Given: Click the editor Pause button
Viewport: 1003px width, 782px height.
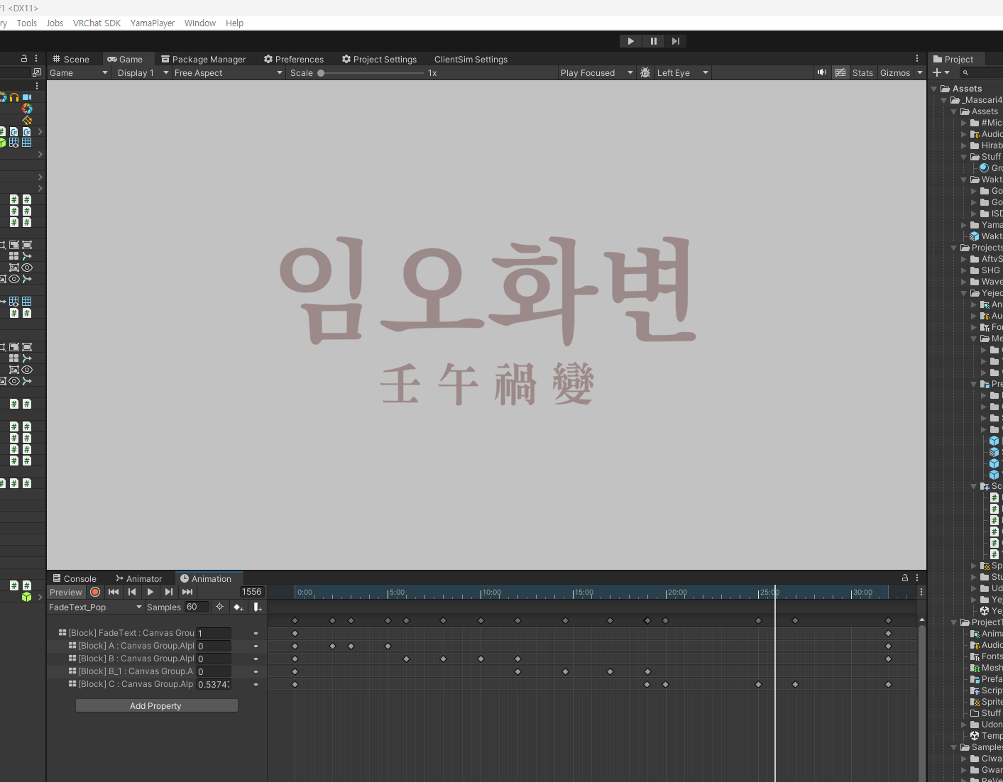Looking at the screenshot, I should pos(653,41).
